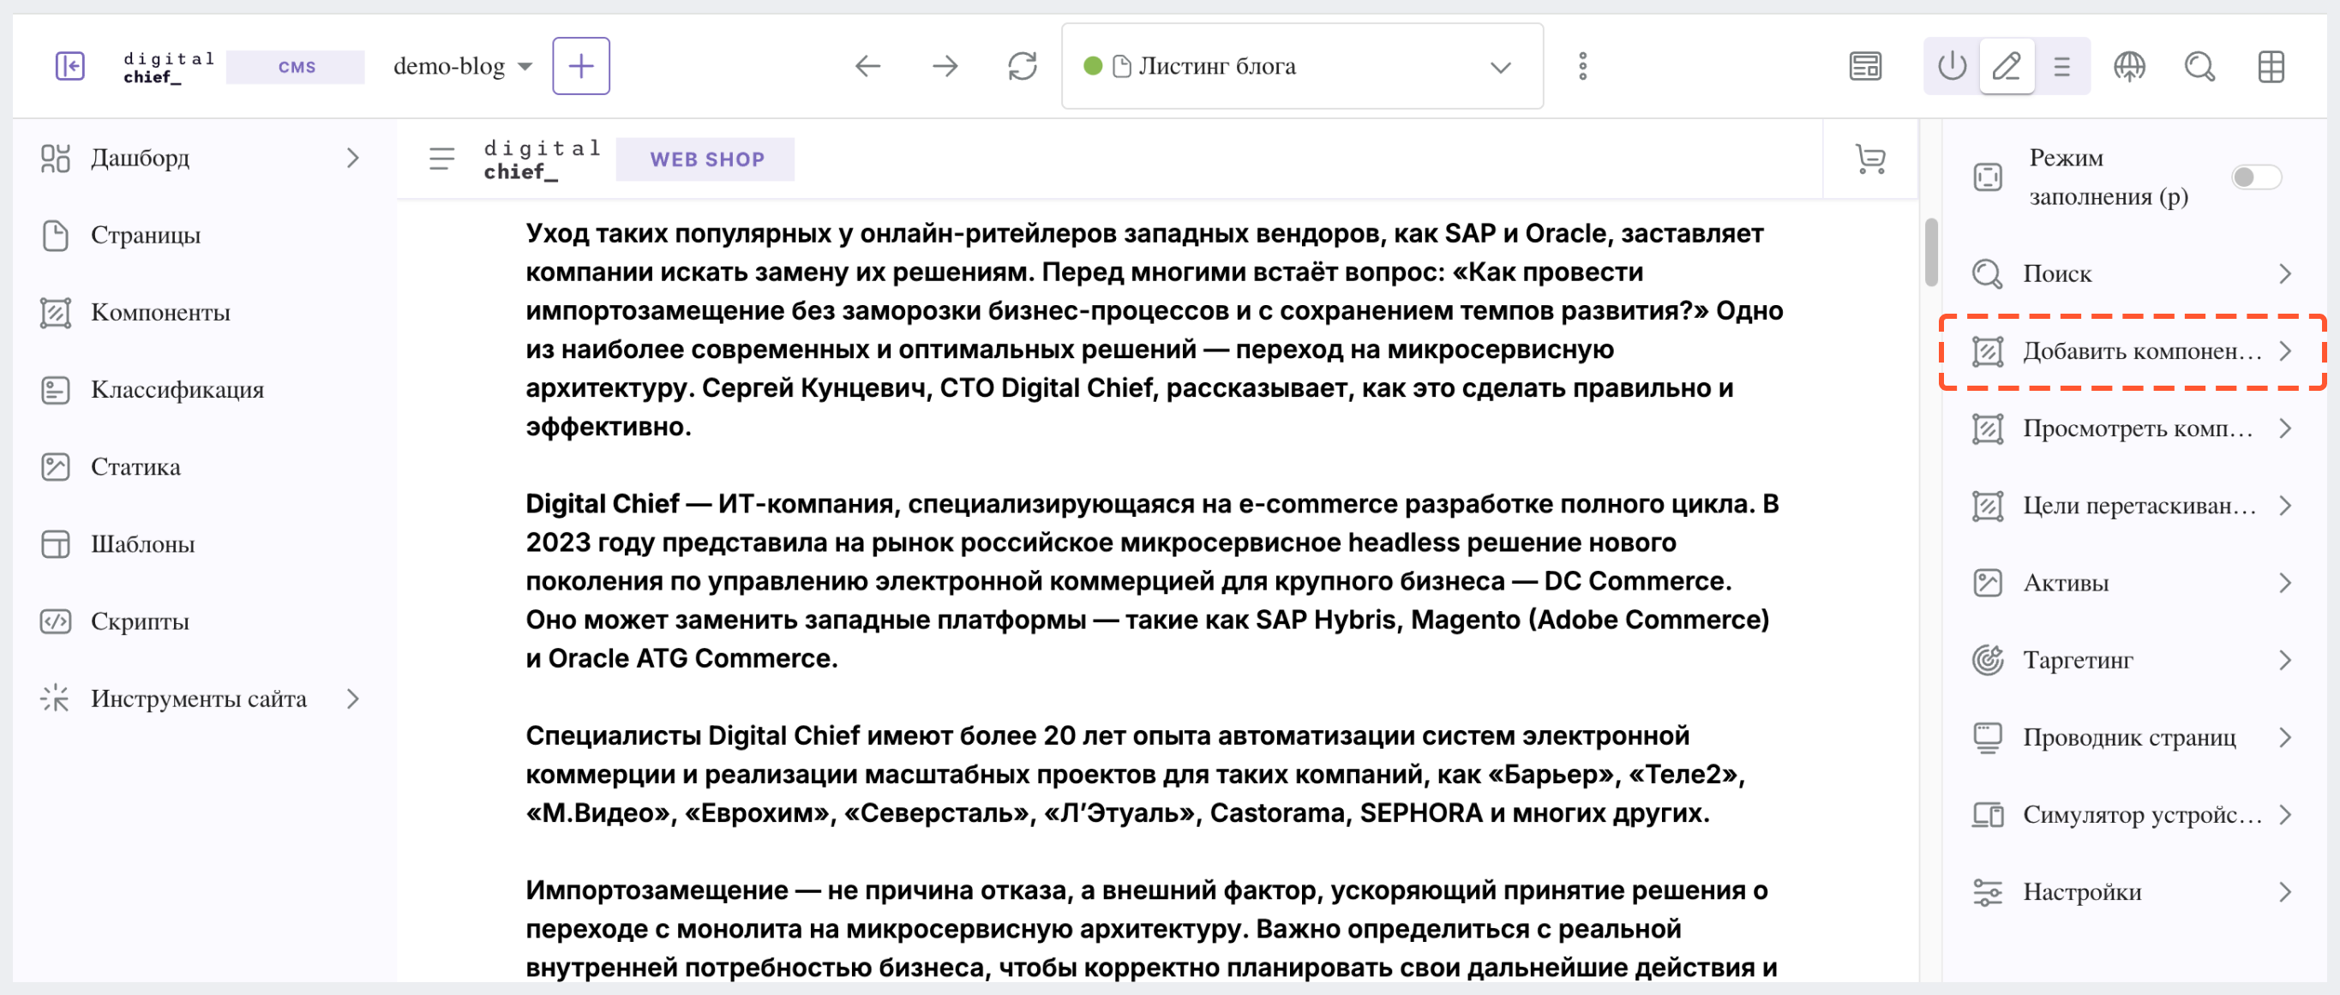Open the shopping cart icon
Image resolution: width=2340 pixels, height=995 pixels.
[1869, 159]
